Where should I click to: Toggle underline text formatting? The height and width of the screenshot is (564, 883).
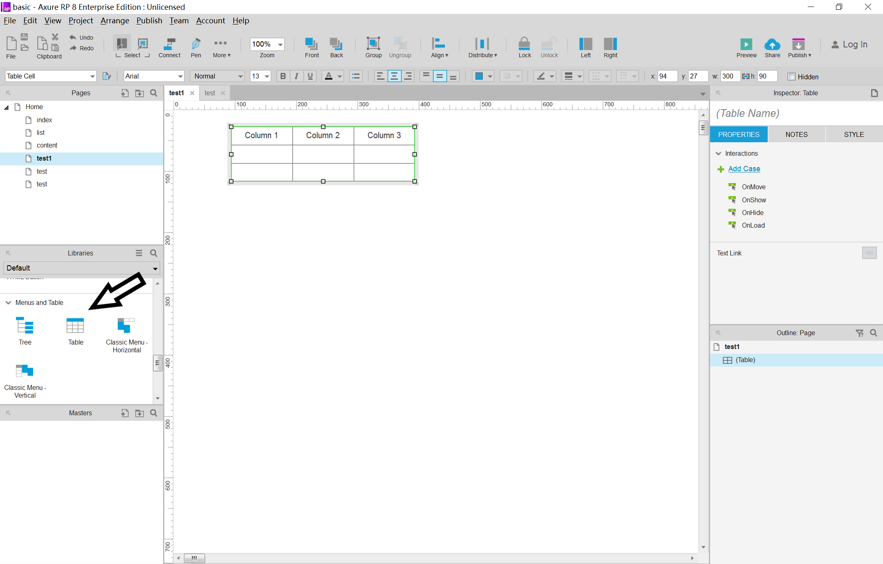tap(310, 76)
